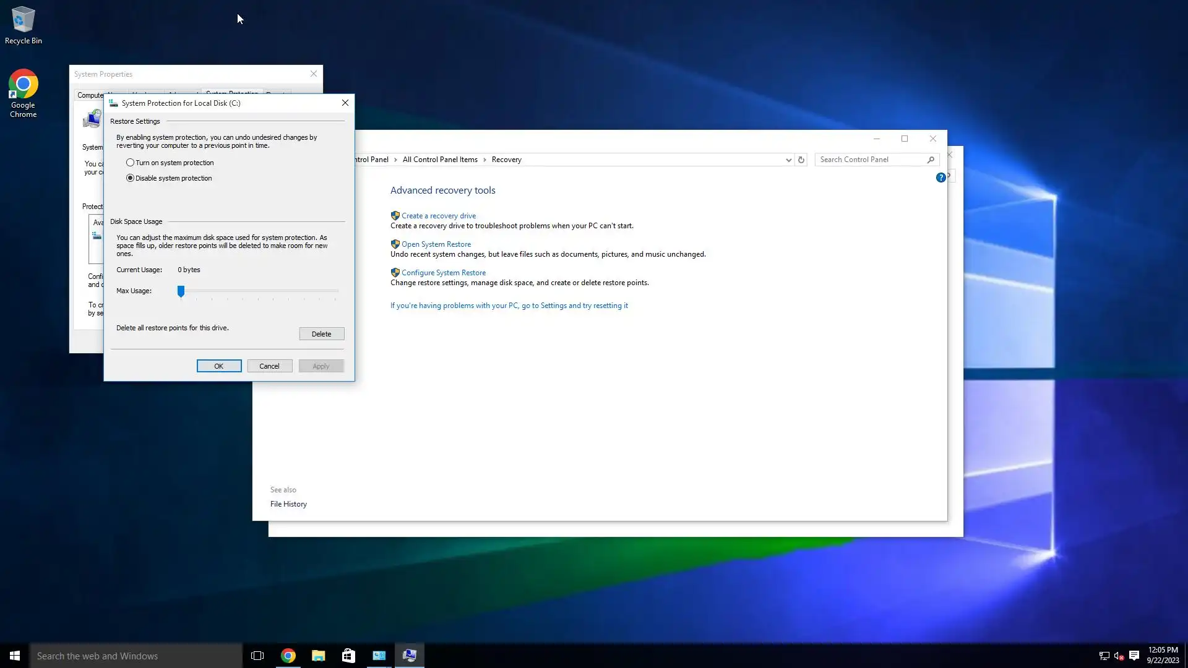The image size is (1188, 668).
Task: Open File Explorer from taskbar
Action: point(318,656)
